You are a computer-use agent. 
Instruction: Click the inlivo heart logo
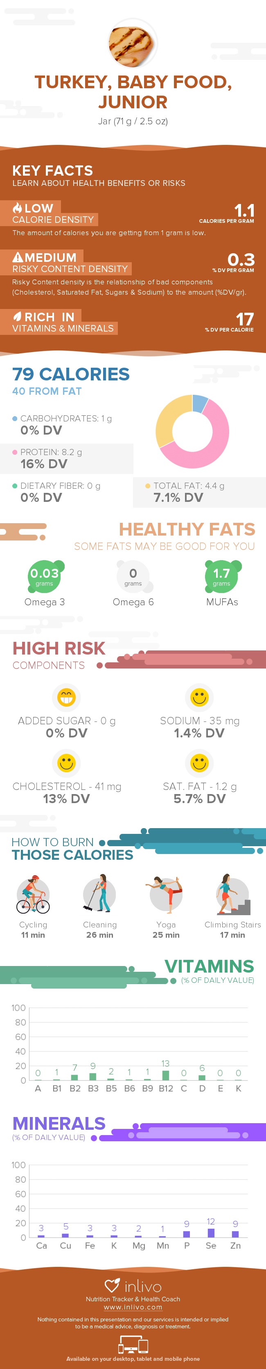point(113,1285)
